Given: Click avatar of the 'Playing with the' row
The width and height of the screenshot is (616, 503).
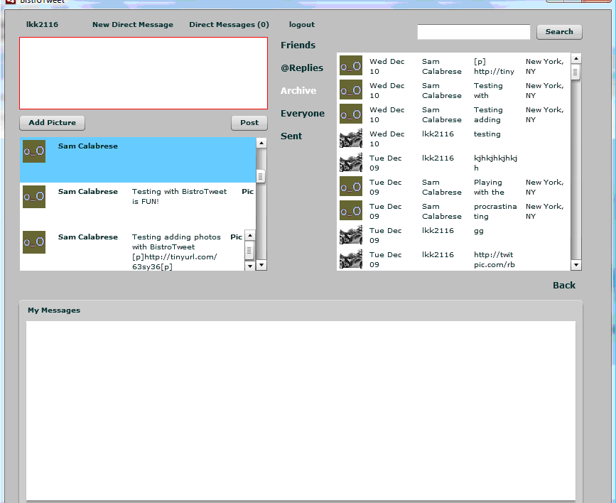Looking at the screenshot, I should tap(351, 186).
